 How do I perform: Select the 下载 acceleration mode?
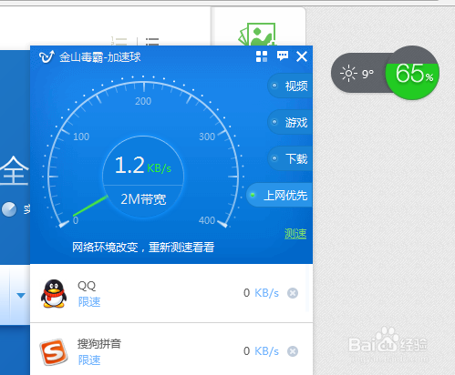[x=290, y=158]
